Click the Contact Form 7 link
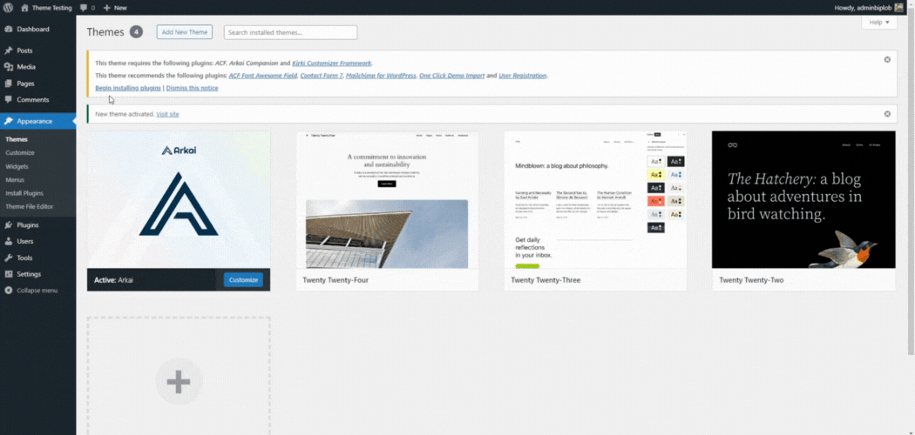The image size is (915, 435). pyautogui.click(x=321, y=76)
